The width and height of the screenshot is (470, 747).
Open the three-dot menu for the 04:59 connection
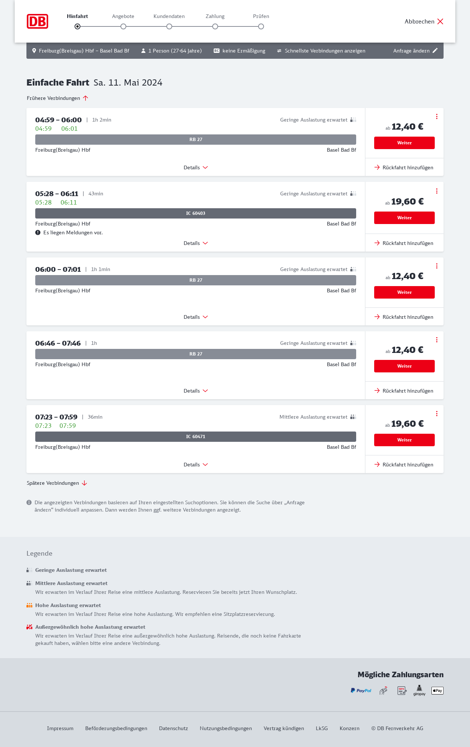[437, 116]
